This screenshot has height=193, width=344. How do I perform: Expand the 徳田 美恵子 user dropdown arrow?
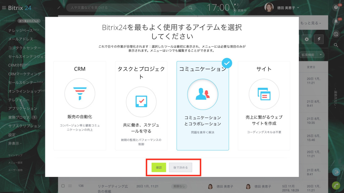coord(298,8)
